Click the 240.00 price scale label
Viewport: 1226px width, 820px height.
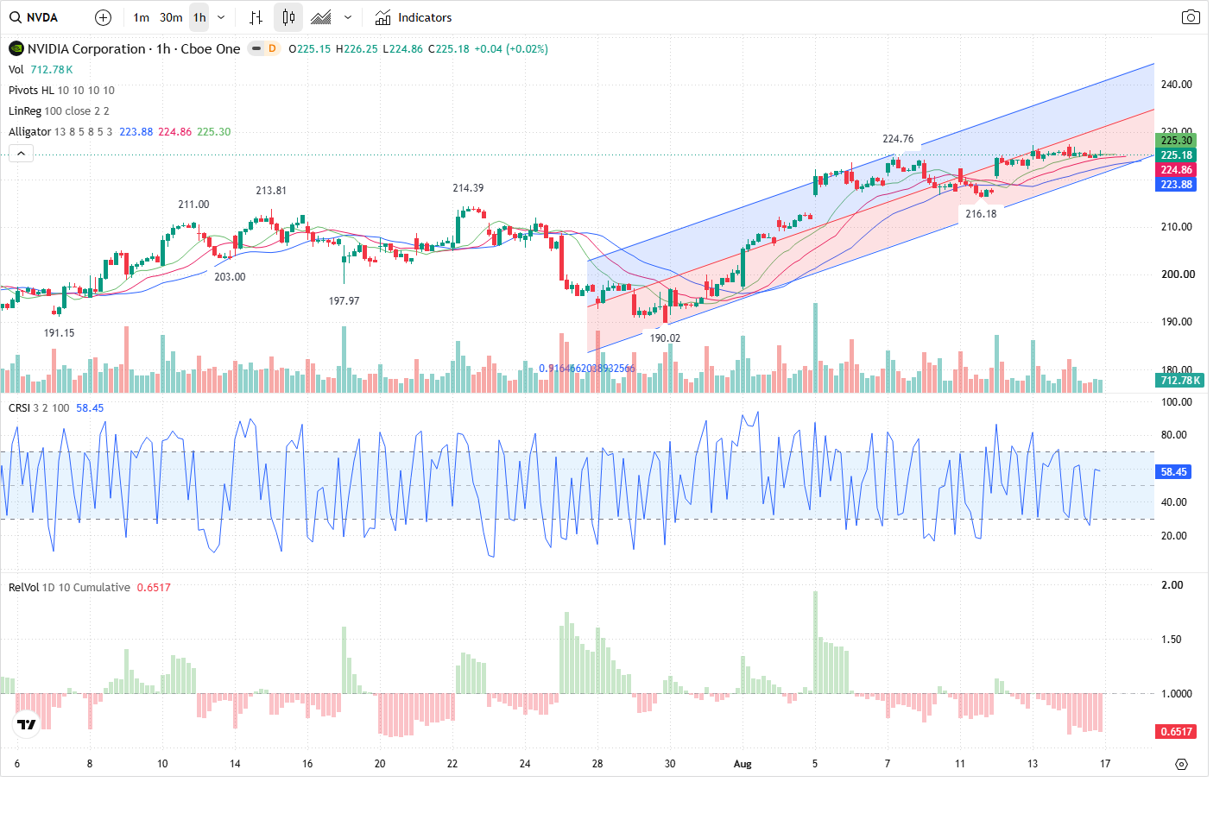point(1176,85)
